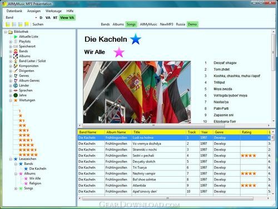Click the blue star beside Die Kacheln heading
Viewport: 278px width, 209px height.
[136, 39]
